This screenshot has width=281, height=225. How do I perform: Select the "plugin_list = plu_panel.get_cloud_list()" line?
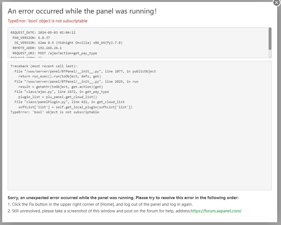click(x=58, y=97)
